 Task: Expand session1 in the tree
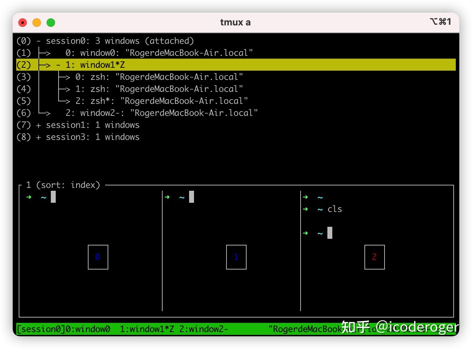tap(38, 125)
